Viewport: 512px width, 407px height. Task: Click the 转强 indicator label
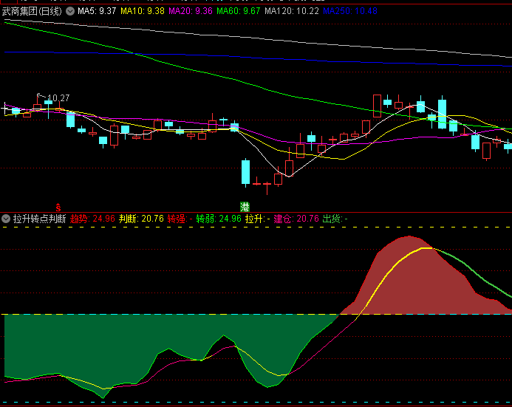(x=180, y=219)
